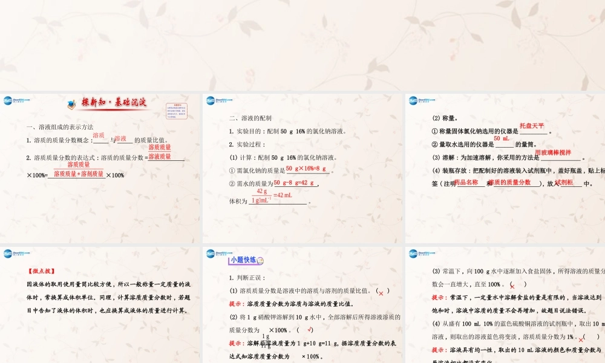The height and width of the screenshot is (363, 605).
Task: Open the 探新知·基础沉淀 header tab
Action: [x=114, y=102]
